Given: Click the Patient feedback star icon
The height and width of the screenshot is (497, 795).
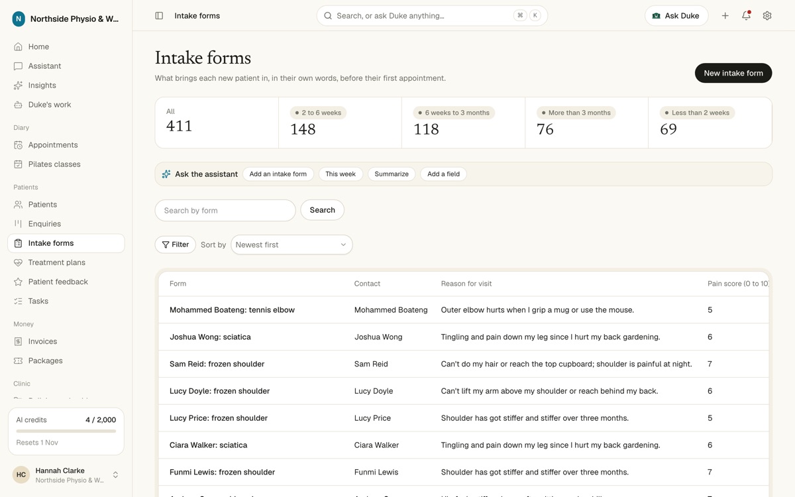Looking at the screenshot, I should coord(18,282).
